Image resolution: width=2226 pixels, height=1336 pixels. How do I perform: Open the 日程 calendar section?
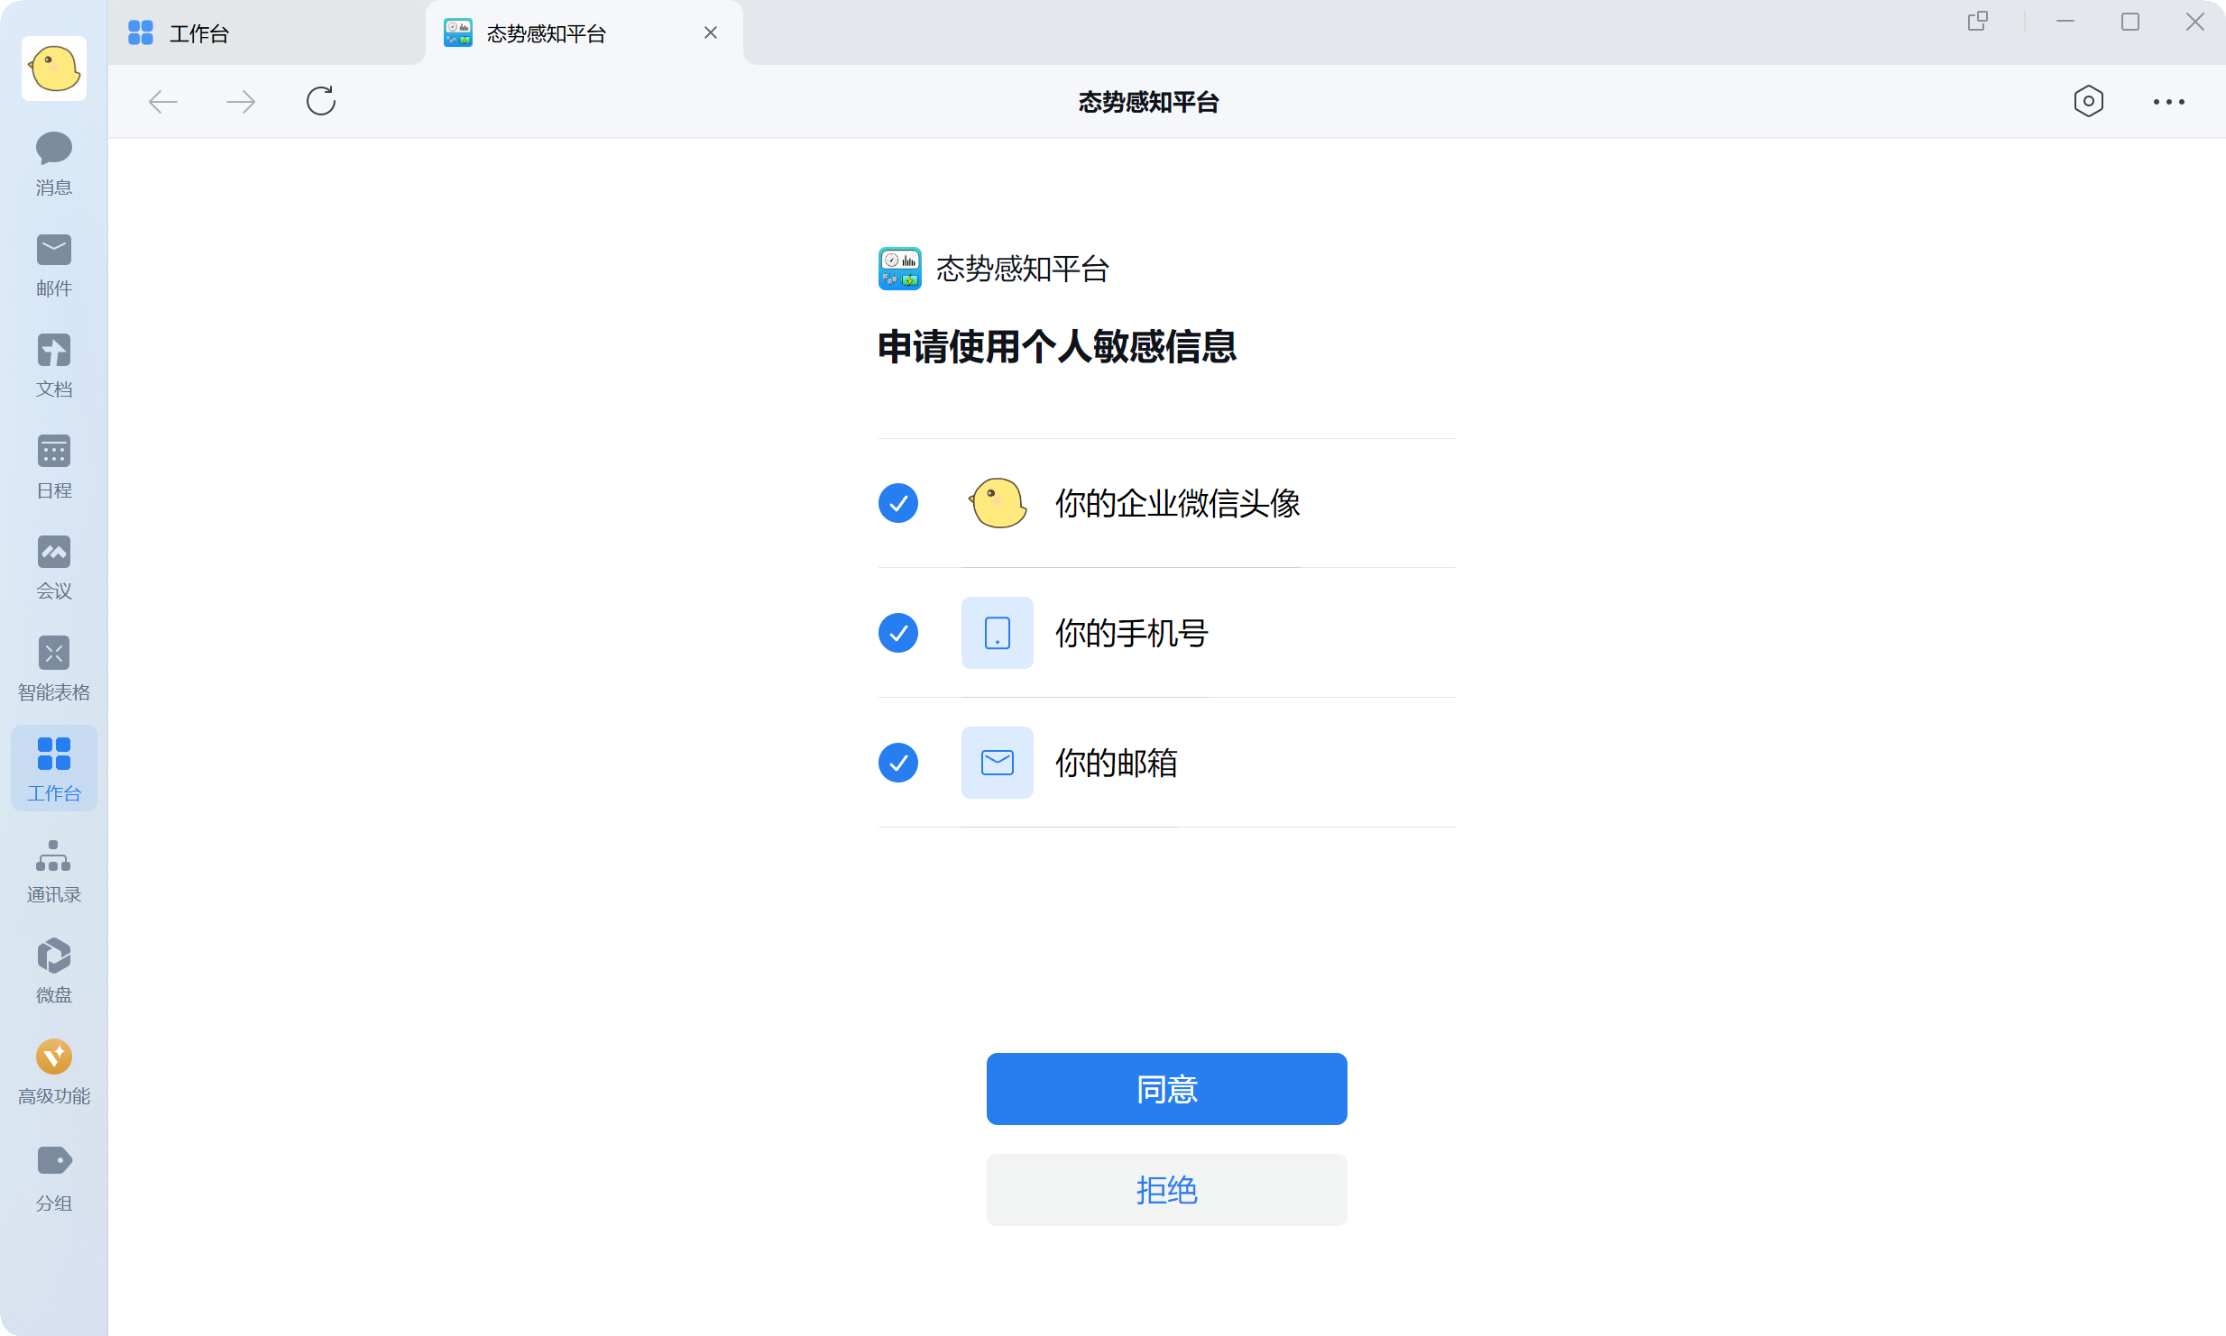(53, 466)
